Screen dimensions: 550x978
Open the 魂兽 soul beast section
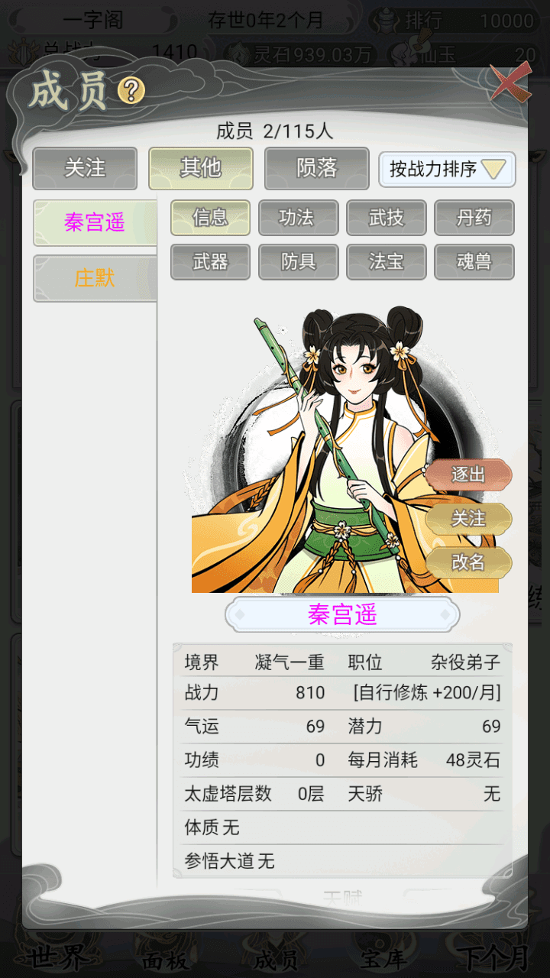[x=474, y=262]
